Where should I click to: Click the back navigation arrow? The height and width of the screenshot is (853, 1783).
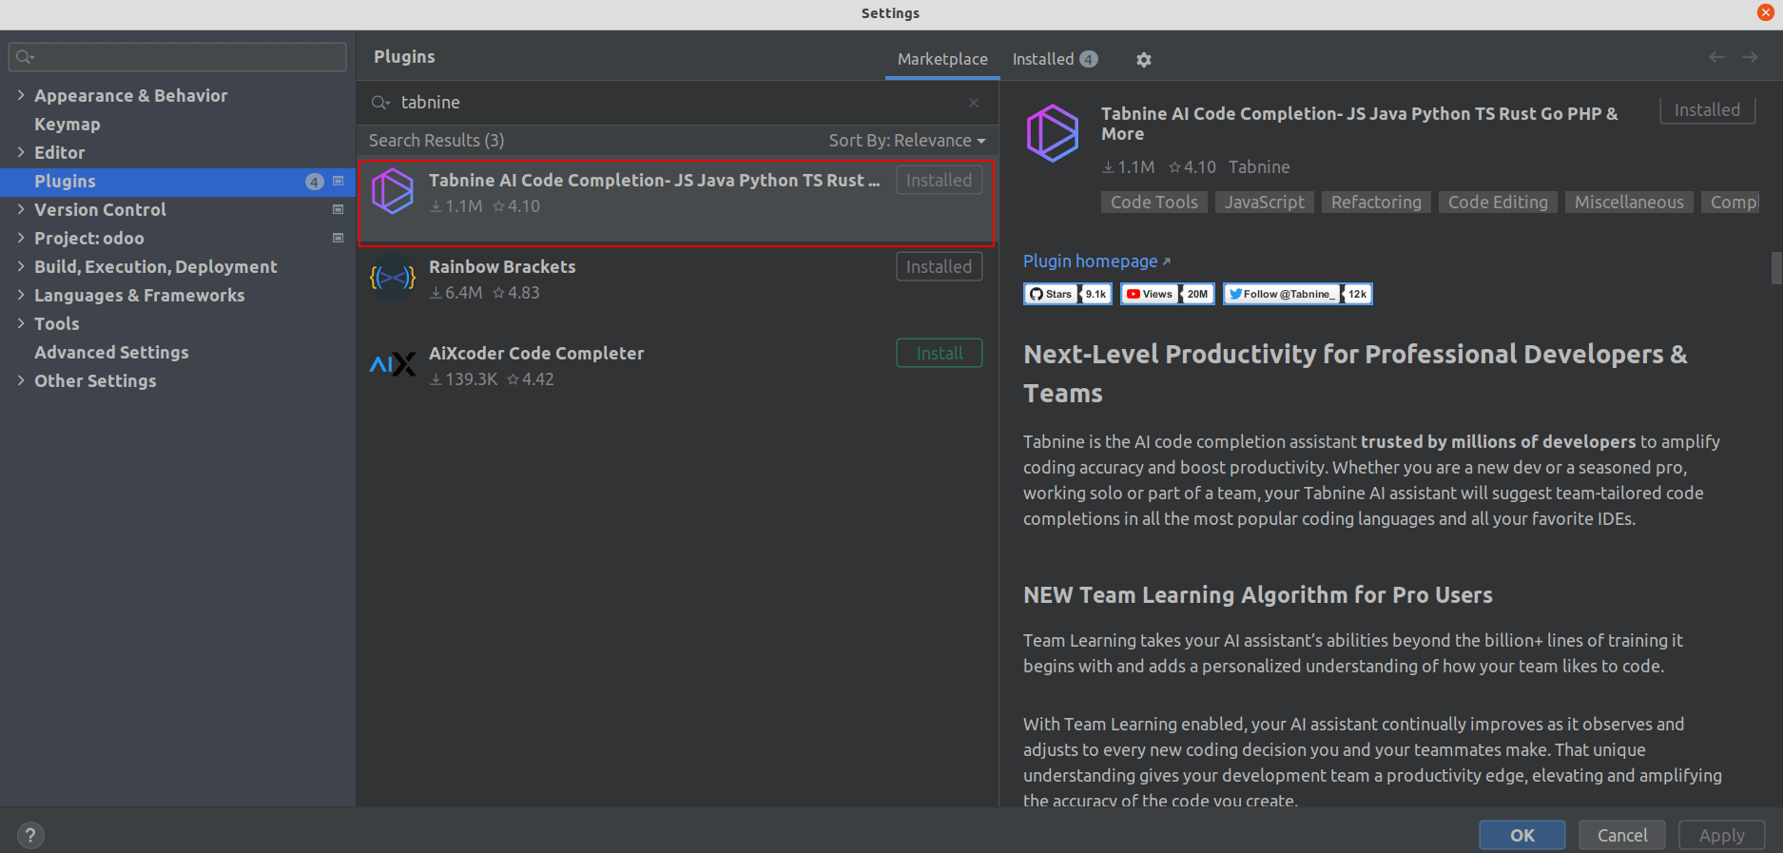pyautogui.click(x=1716, y=57)
